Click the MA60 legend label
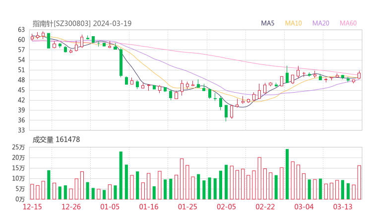This screenshot has width=367, height=218. tap(348, 23)
